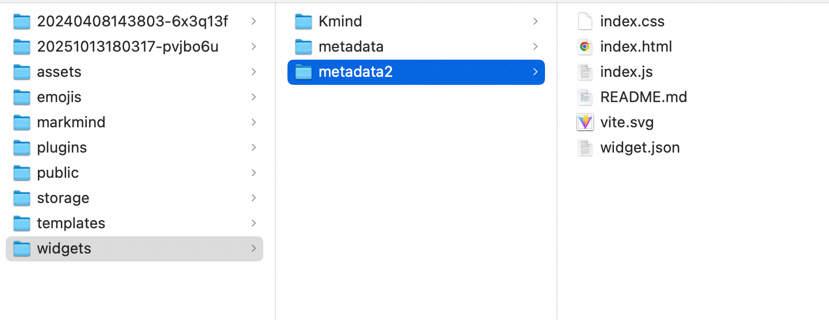Select the Kmind folder icon
This screenshot has height=320, width=829.
[x=303, y=22]
